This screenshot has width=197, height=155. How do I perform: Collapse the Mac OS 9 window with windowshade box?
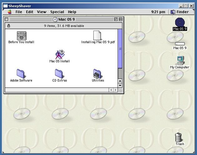click(x=121, y=19)
